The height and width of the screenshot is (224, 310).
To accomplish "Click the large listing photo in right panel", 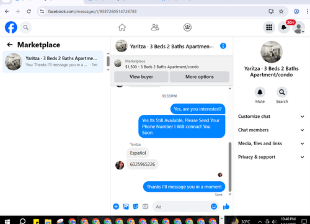I will click(272, 52).
